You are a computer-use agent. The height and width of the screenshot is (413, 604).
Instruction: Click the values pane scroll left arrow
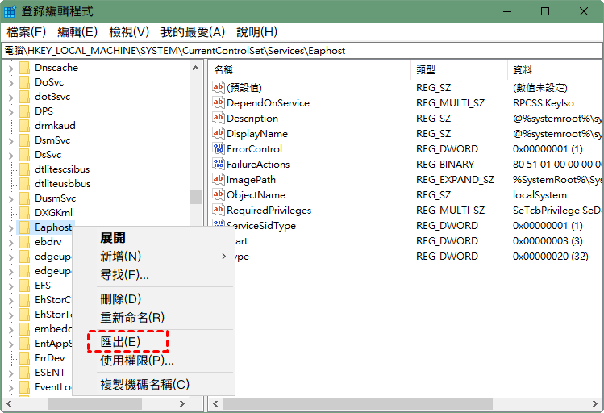coord(215,404)
